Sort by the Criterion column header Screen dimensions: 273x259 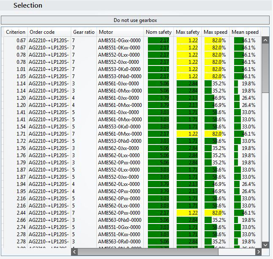(16, 32)
